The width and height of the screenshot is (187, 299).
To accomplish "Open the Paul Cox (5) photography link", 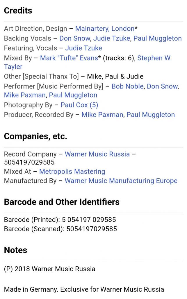I will click(x=79, y=105).
